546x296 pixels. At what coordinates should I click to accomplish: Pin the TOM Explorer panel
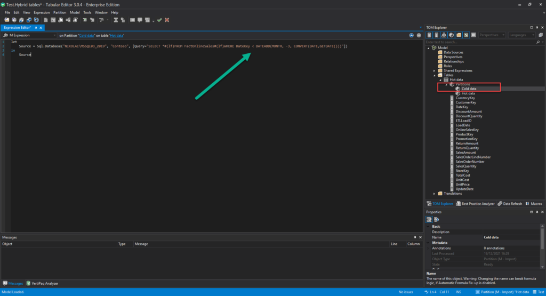click(537, 28)
